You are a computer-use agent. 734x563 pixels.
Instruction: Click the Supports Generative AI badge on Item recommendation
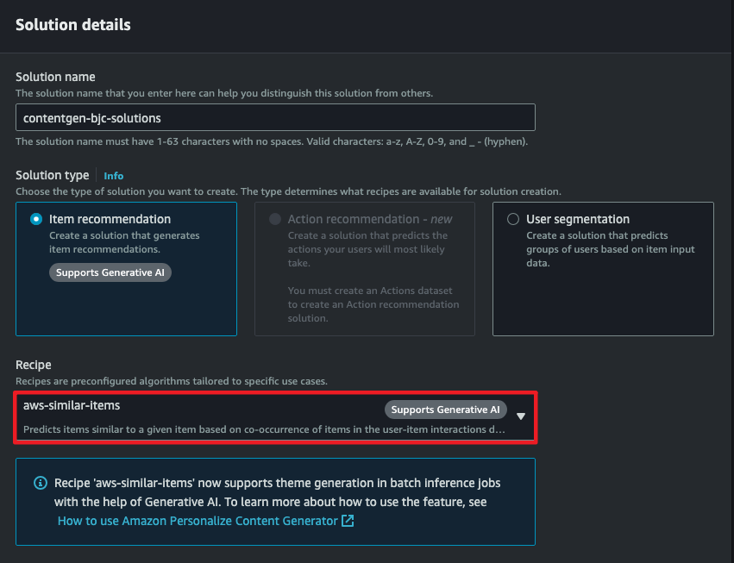110,272
